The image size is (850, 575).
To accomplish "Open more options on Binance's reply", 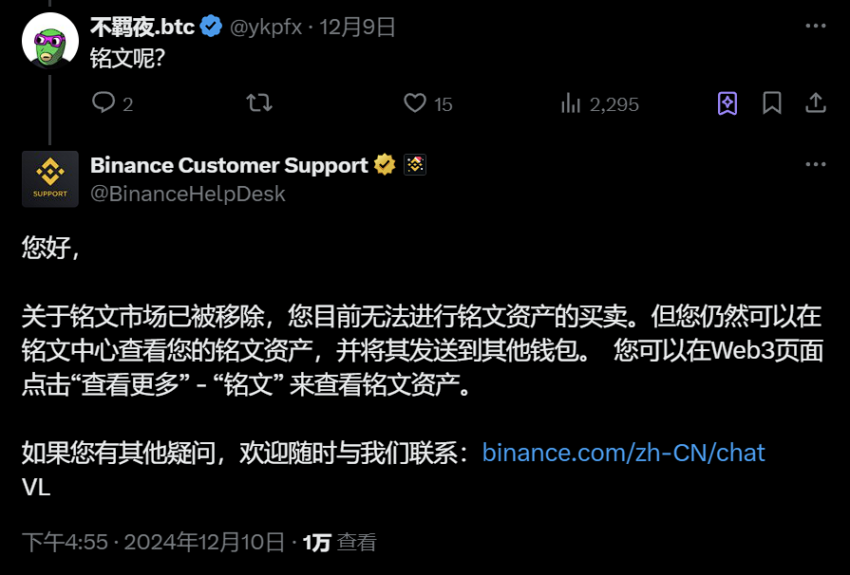I will tap(815, 164).
